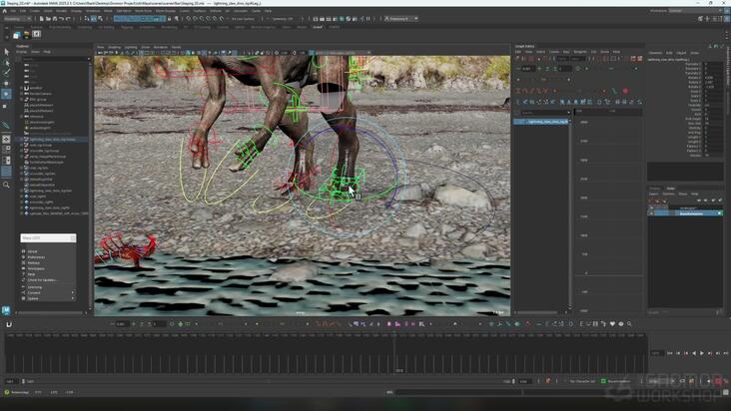Viewport: 731px width, 411px height.
Task: Click the Outliner search field
Action: (56, 59)
